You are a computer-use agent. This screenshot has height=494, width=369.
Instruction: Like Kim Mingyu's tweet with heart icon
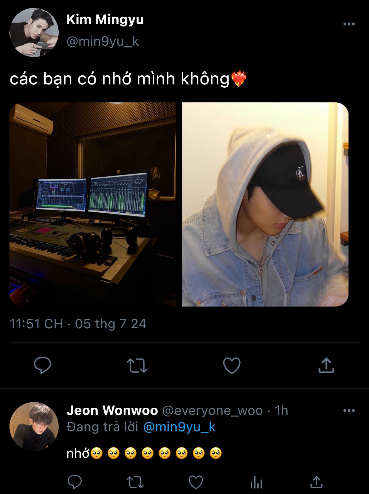(x=232, y=365)
